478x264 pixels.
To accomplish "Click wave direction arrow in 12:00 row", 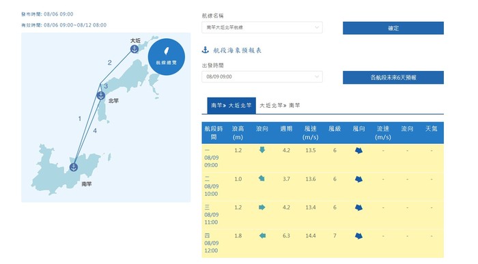I will point(262,235).
